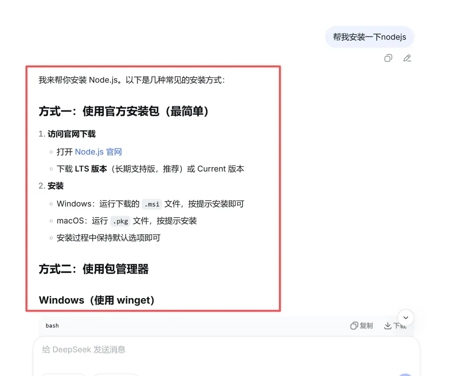Click 下载 to download the bash code

(x=395, y=326)
